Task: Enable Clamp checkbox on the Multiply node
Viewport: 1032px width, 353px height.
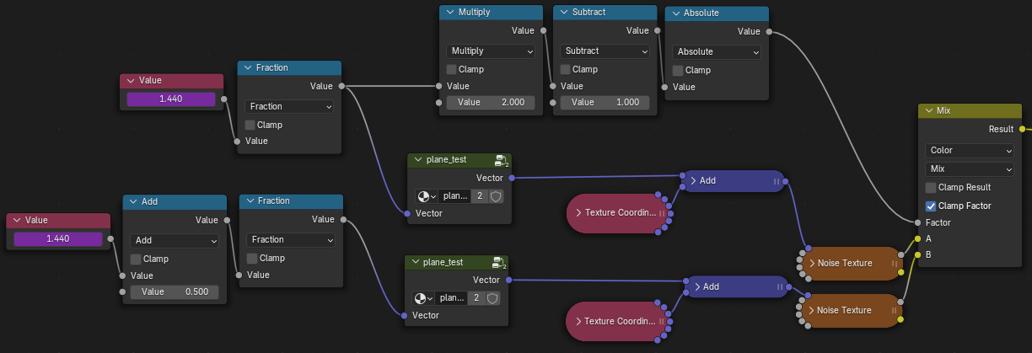Action: tap(452, 69)
